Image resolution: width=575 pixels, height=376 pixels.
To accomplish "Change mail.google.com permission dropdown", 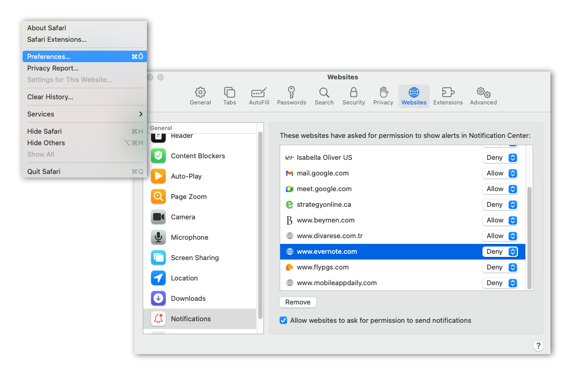I will [x=500, y=173].
